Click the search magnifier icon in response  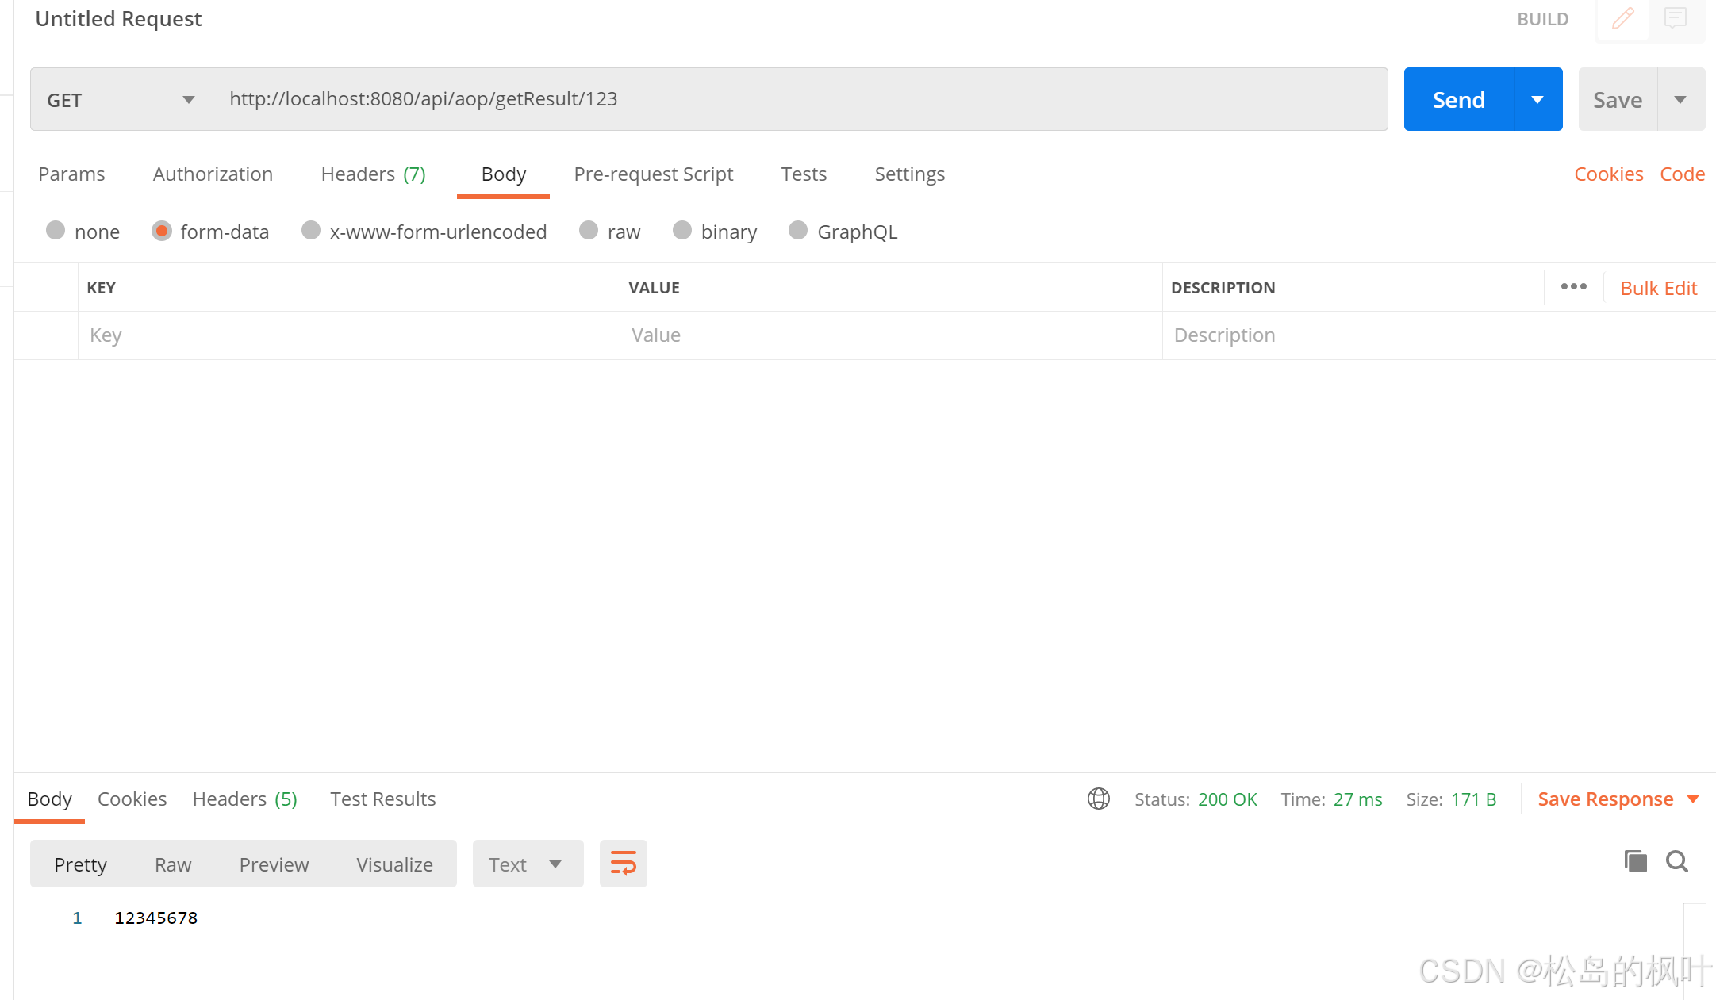[x=1676, y=861]
